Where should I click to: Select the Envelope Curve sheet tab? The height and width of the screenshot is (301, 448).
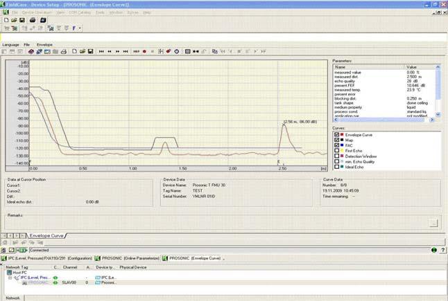46,236
